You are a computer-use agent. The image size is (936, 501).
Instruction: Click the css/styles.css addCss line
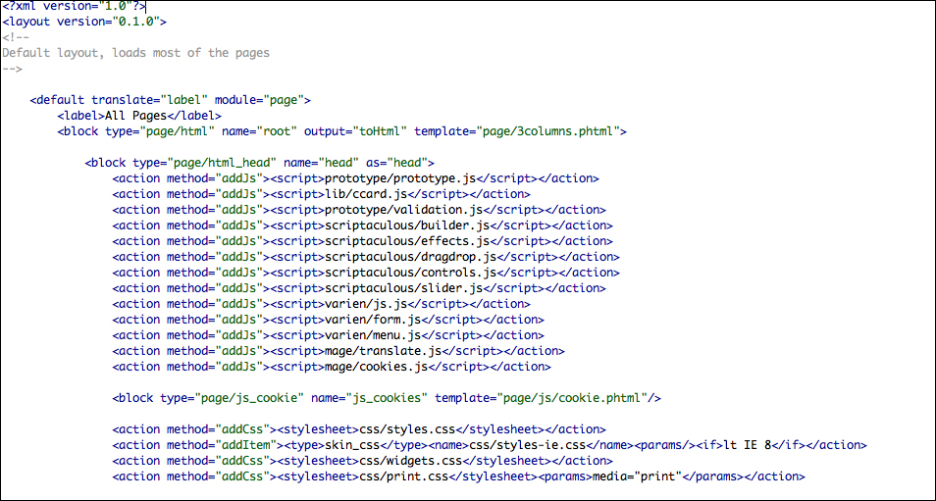click(359, 429)
